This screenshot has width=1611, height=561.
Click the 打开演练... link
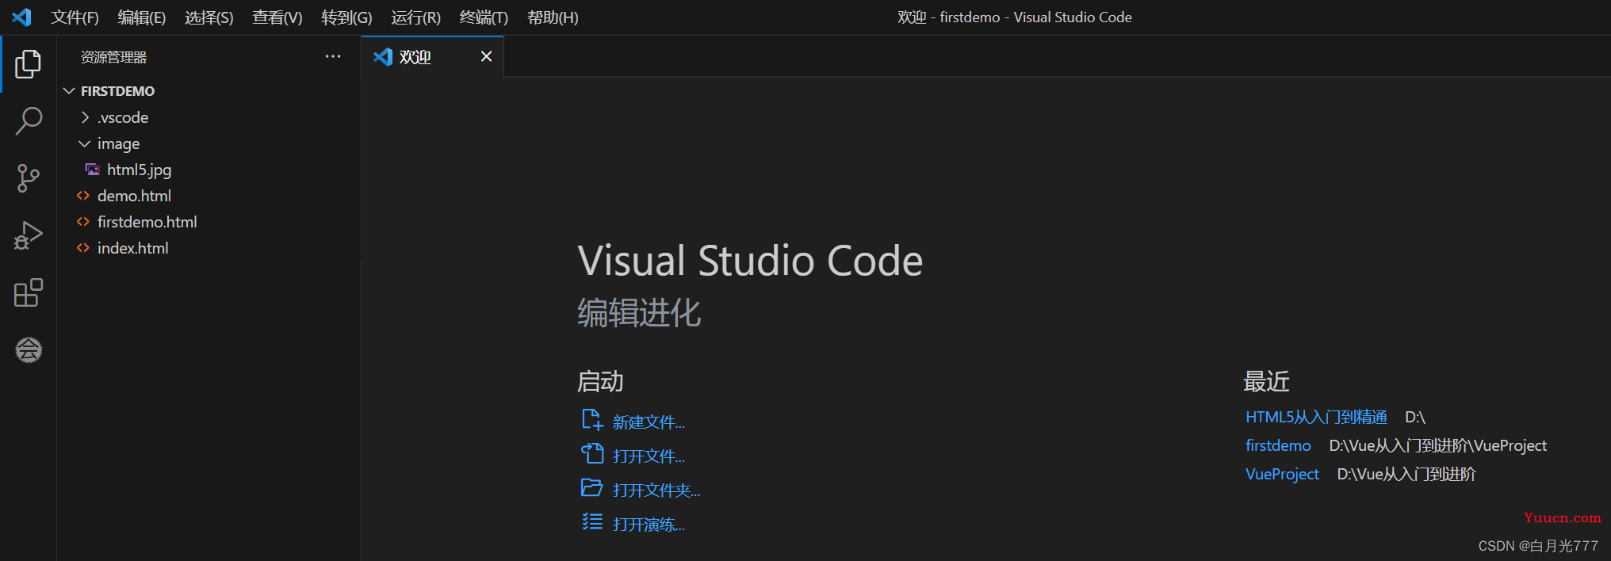[x=649, y=525]
